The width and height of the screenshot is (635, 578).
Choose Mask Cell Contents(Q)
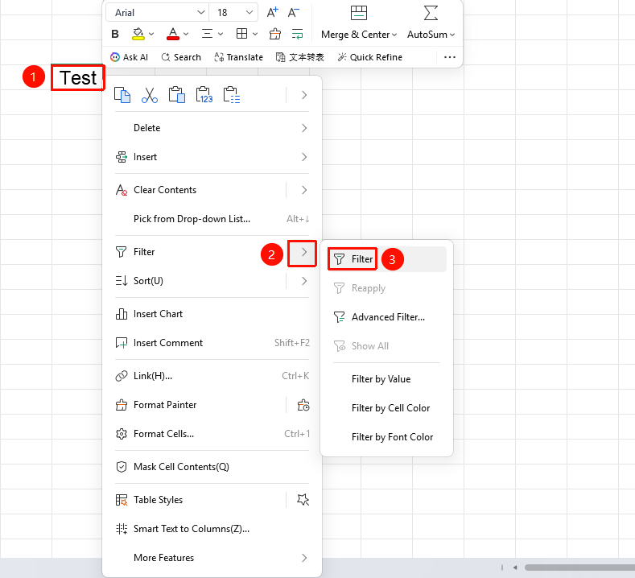pos(212,467)
